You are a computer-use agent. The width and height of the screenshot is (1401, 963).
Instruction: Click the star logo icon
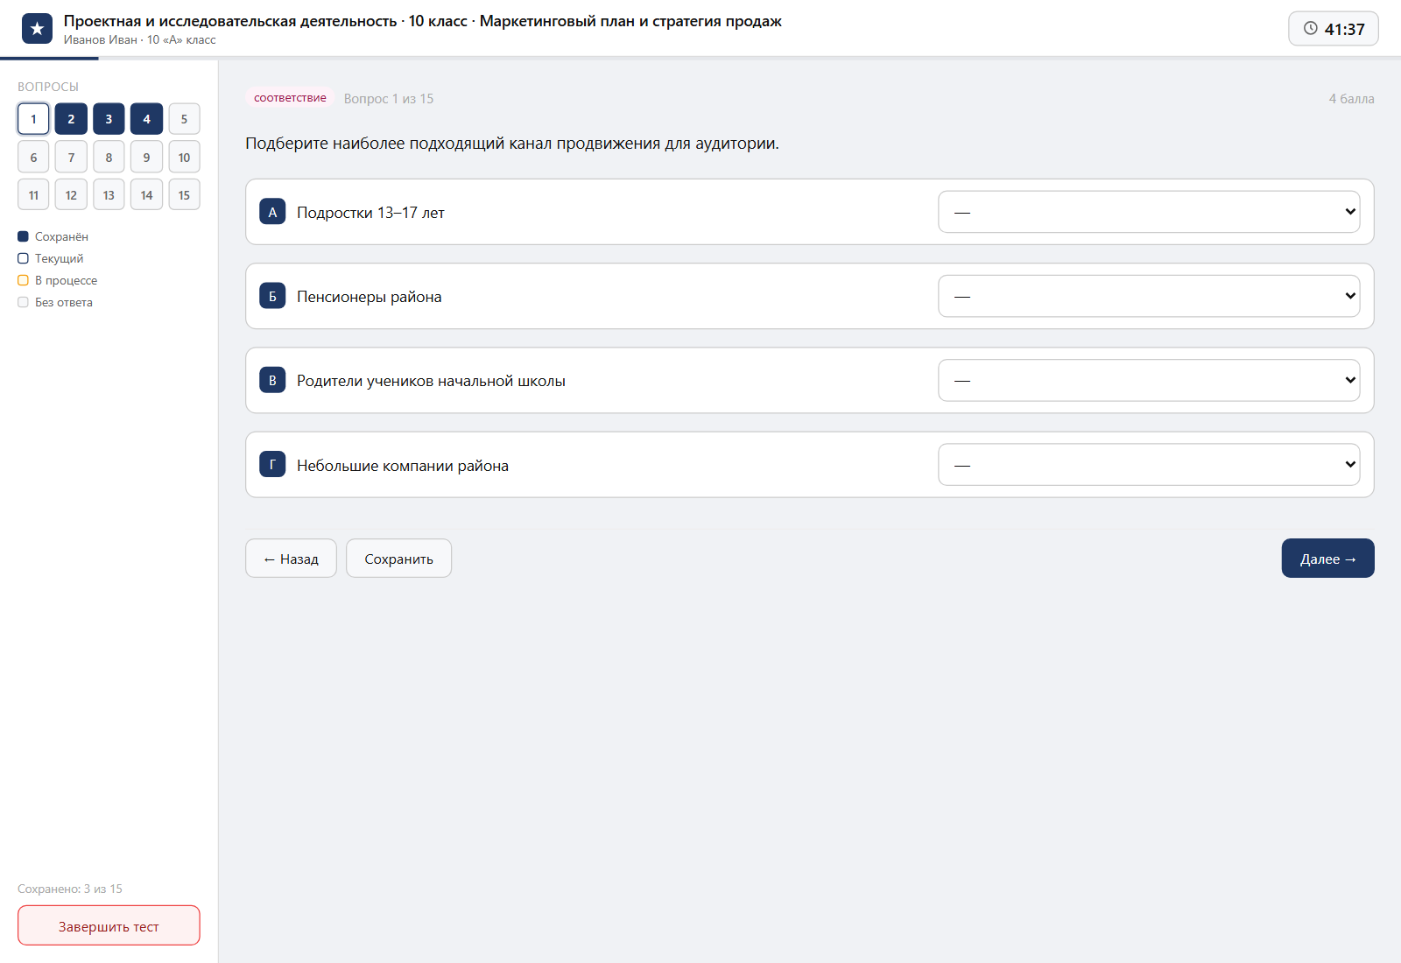coord(37,29)
